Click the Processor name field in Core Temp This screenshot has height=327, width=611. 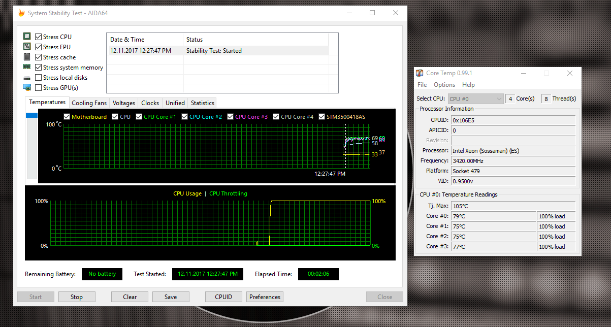point(513,151)
